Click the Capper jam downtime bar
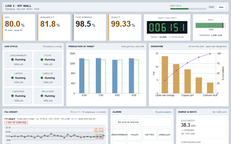 coord(188,81)
